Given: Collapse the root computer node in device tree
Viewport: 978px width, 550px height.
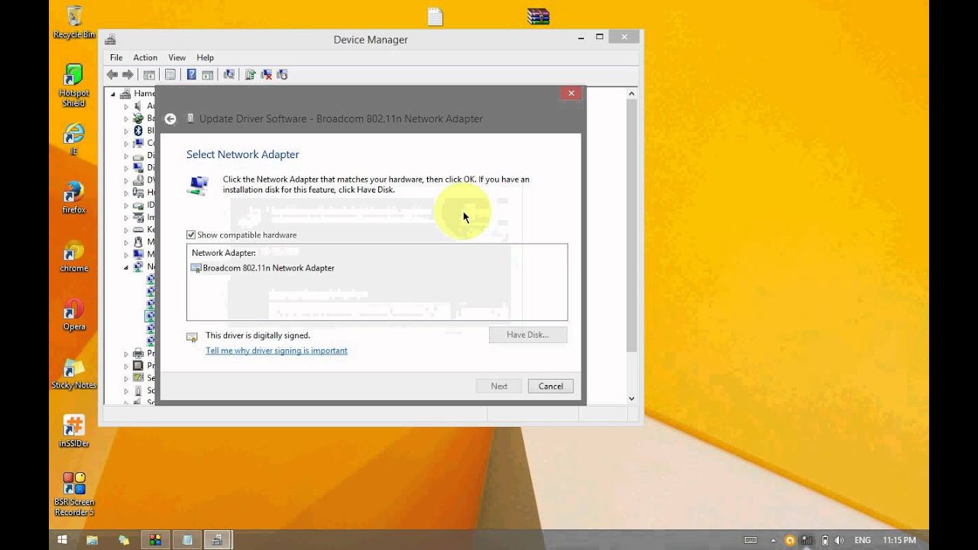Looking at the screenshot, I should [x=113, y=94].
